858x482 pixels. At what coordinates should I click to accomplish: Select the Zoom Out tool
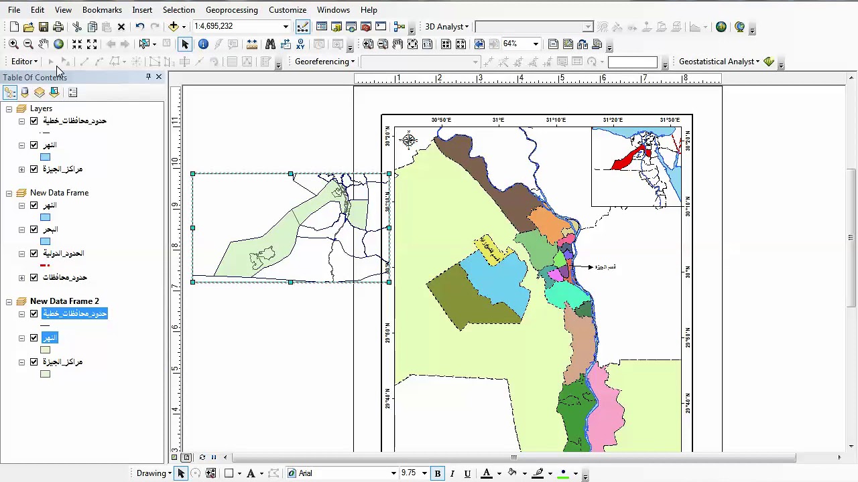[x=28, y=44]
